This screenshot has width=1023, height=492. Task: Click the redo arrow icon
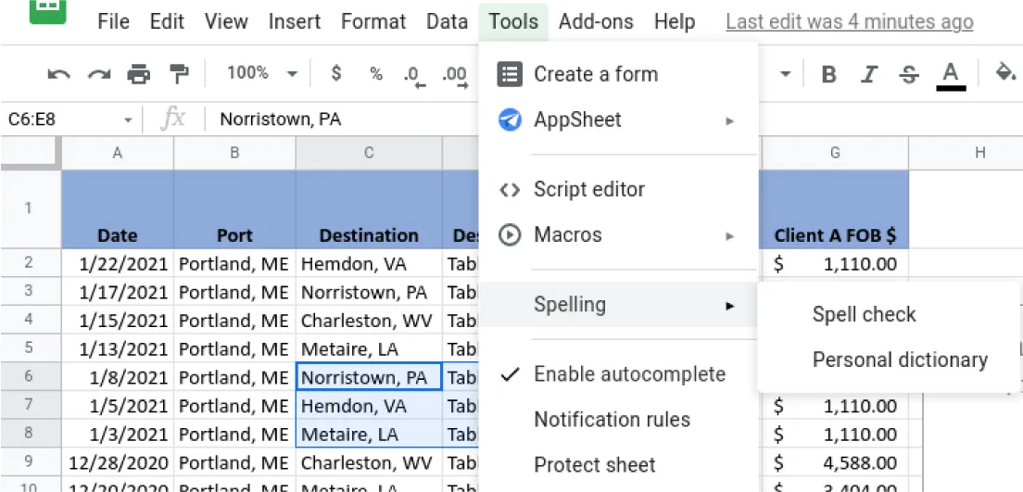[99, 74]
